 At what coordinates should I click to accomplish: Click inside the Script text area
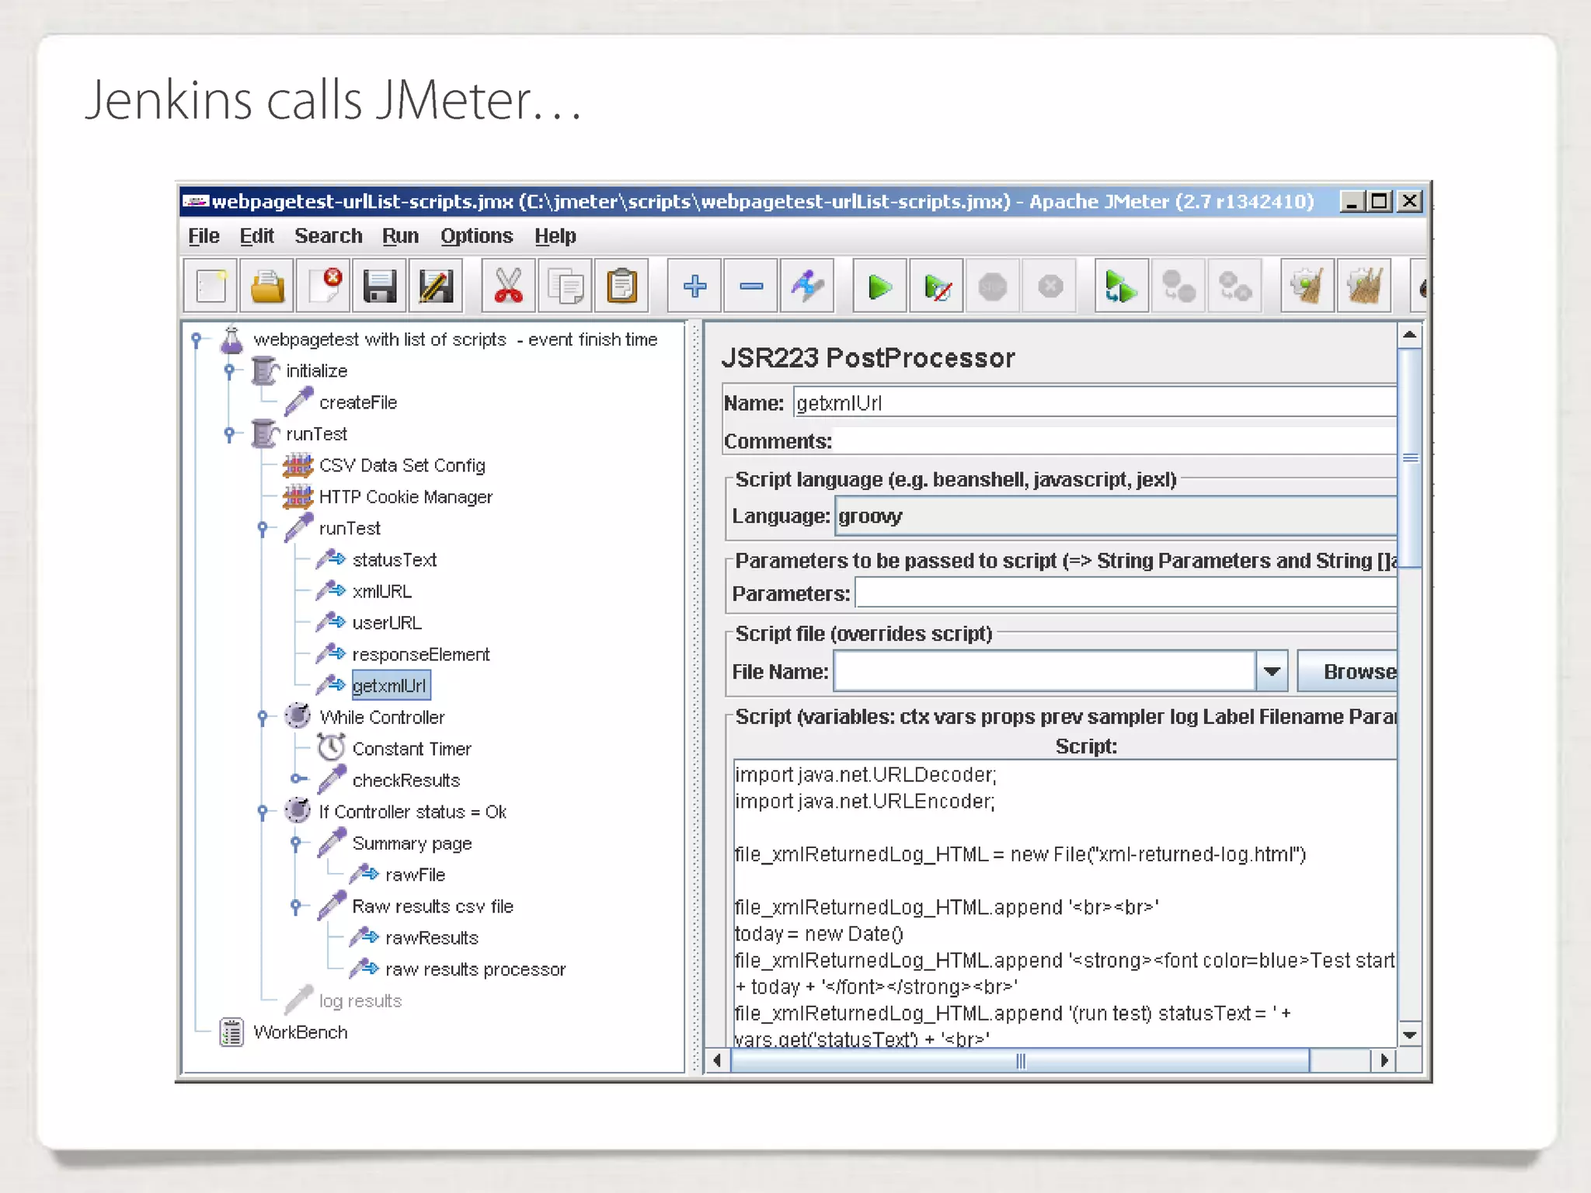[1064, 902]
